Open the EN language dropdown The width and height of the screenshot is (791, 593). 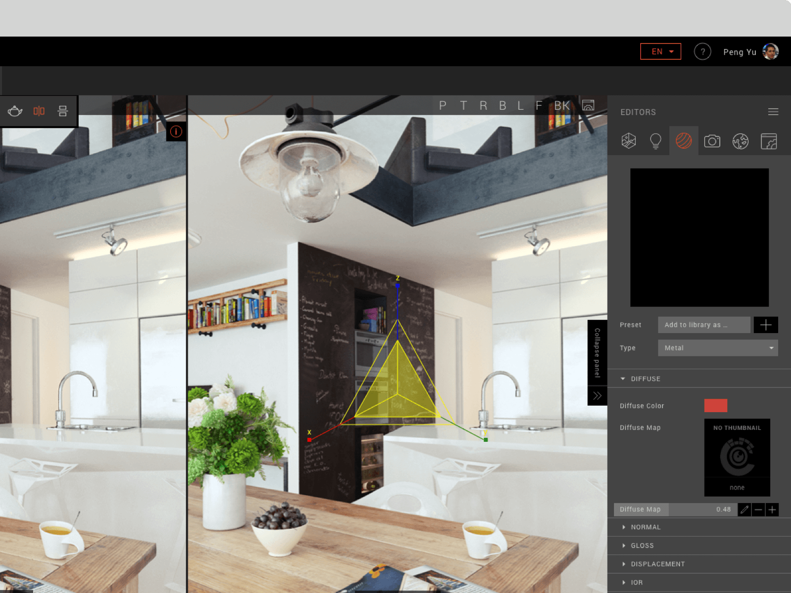tap(660, 51)
